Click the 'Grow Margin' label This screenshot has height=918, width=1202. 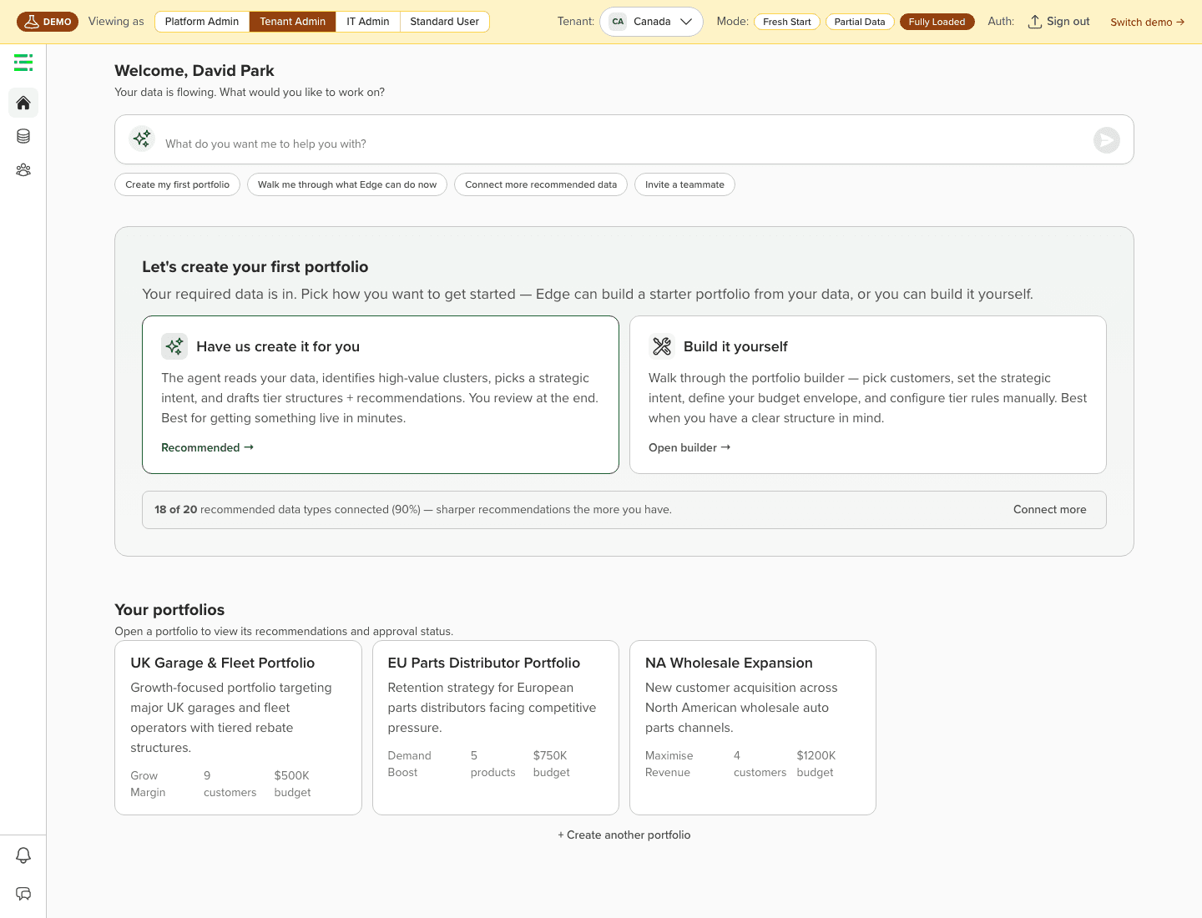(x=148, y=784)
